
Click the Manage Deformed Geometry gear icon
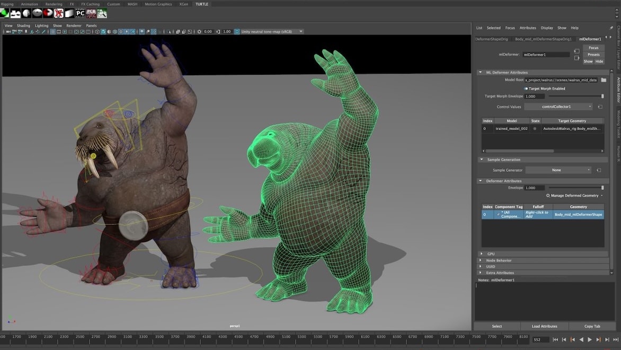click(547, 196)
